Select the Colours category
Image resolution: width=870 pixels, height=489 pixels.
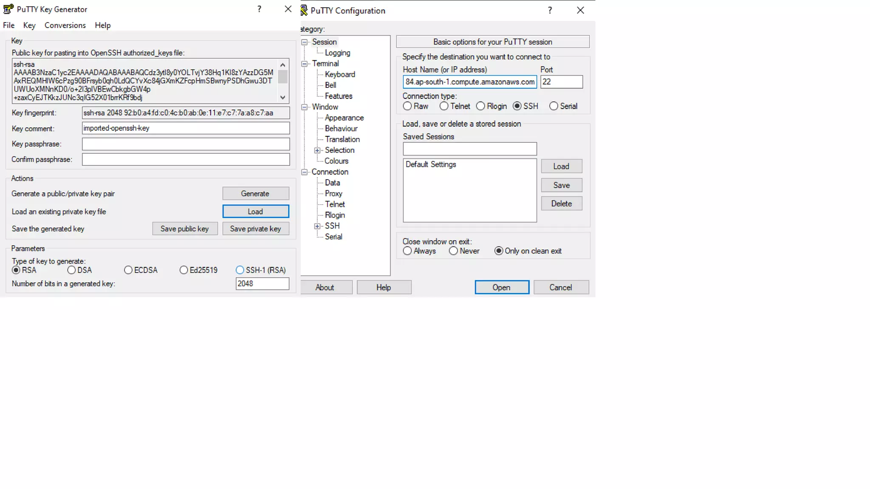pos(336,161)
